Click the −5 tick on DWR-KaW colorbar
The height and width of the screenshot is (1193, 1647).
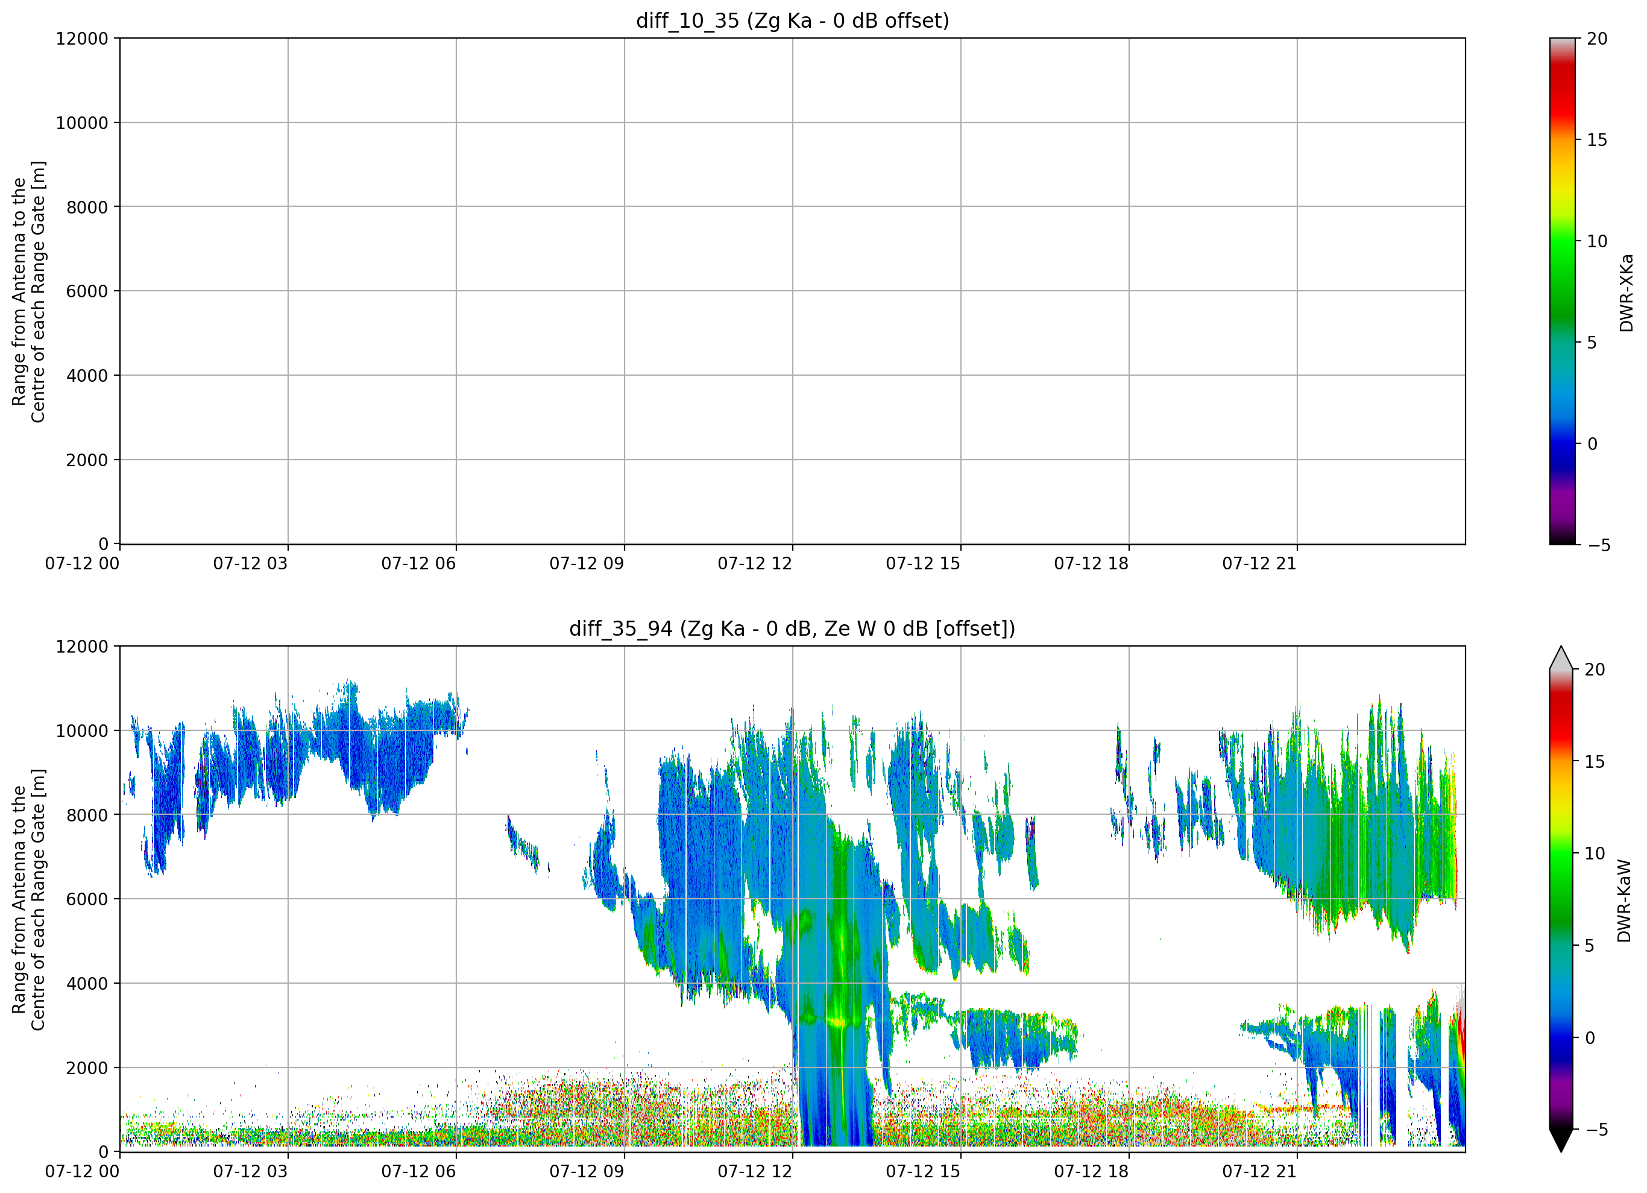pos(1597,1130)
